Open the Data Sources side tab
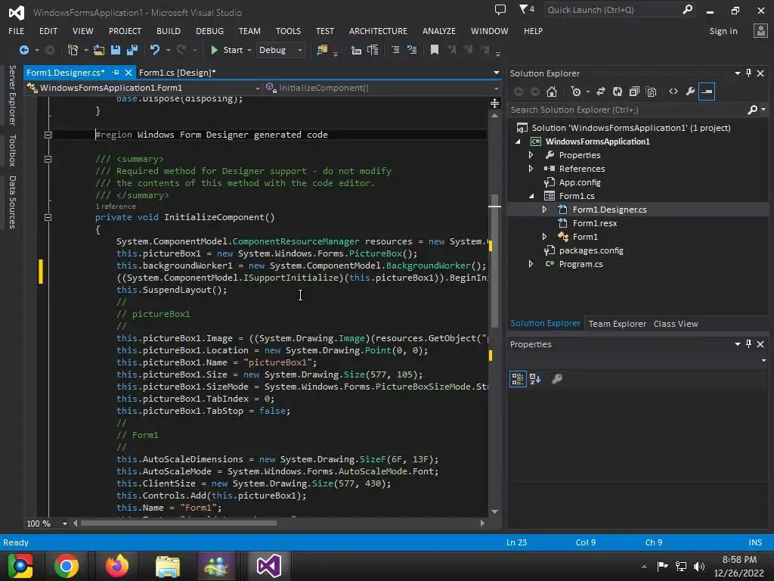774x581 pixels. (x=12, y=202)
